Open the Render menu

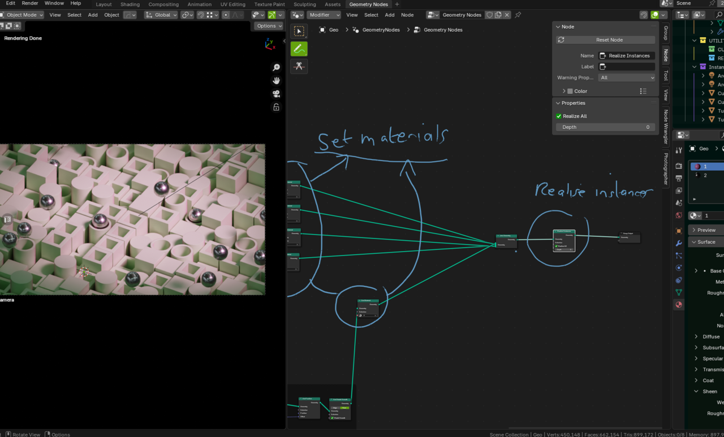point(30,3)
